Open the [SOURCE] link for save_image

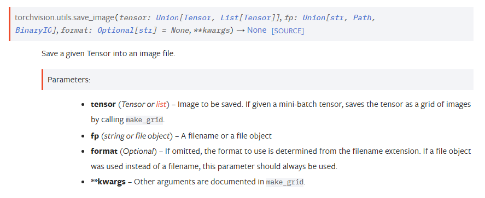pos(288,31)
